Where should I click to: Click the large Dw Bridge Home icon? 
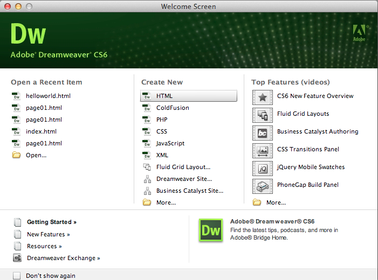coord(211,230)
